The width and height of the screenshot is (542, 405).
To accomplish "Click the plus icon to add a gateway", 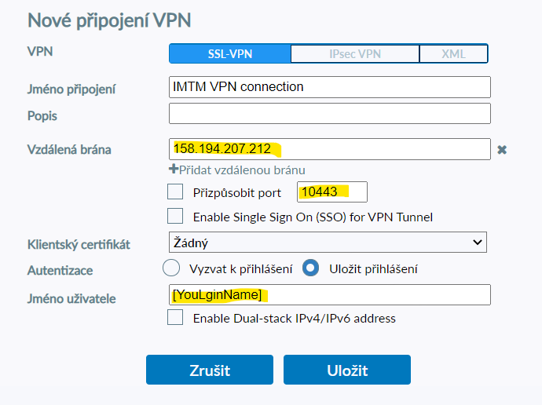I will pyautogui.click(x=174, y=170).
